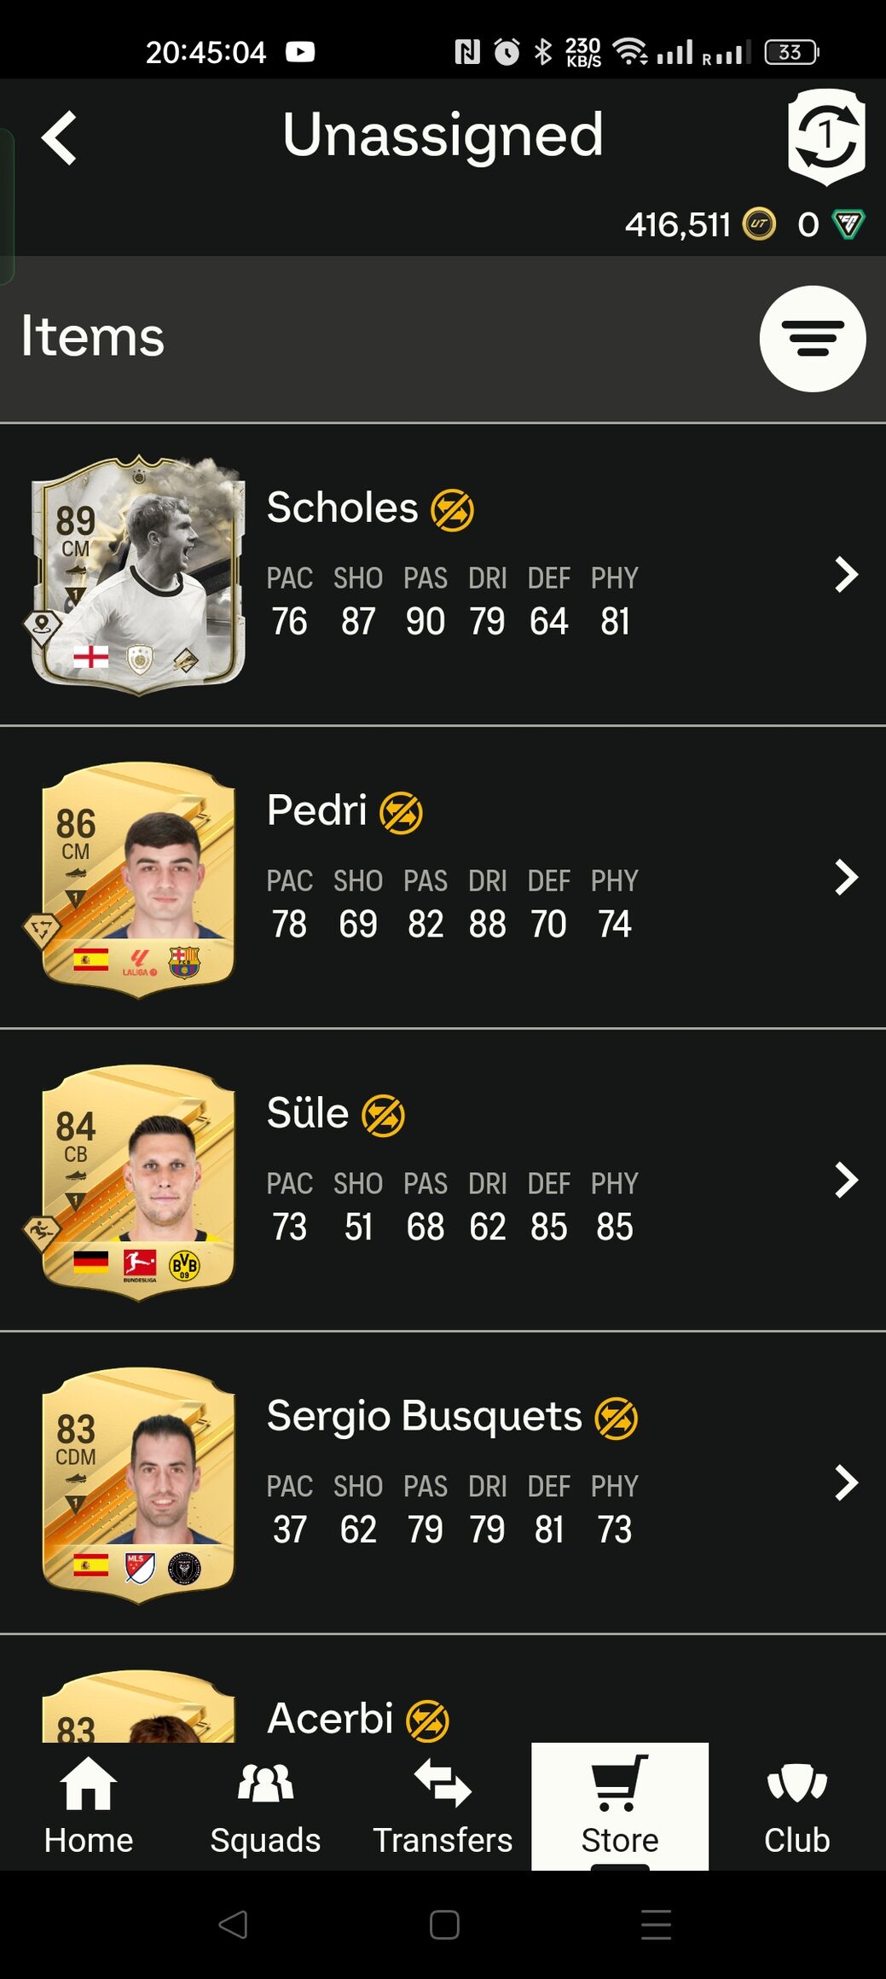Select the Pedri 86 gold card
The width and height of the screenshot is (886, 1979).
point(138,879)
